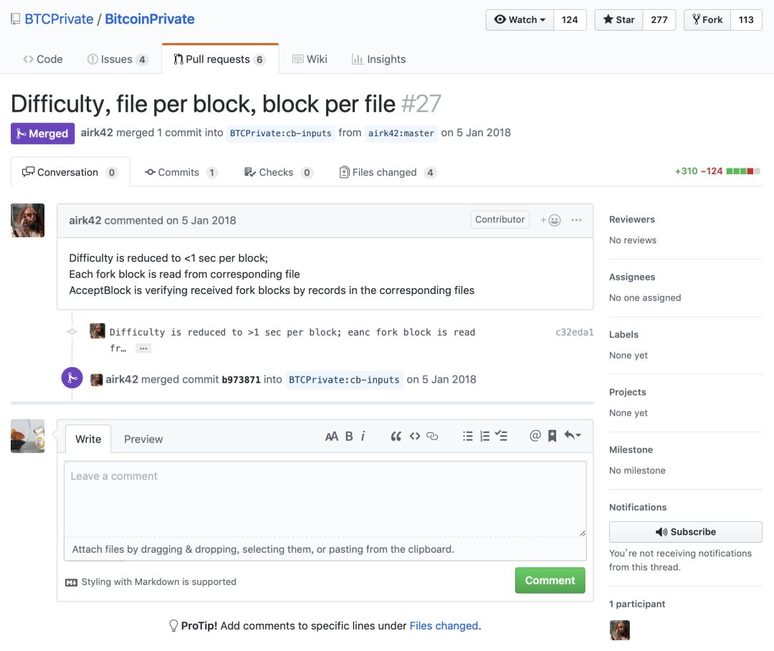The height and width of the screenshot is (651, 774).
Task: Open the commit message 'Difficulty is reduced to >1 sec'
Action: pos(292,333)
